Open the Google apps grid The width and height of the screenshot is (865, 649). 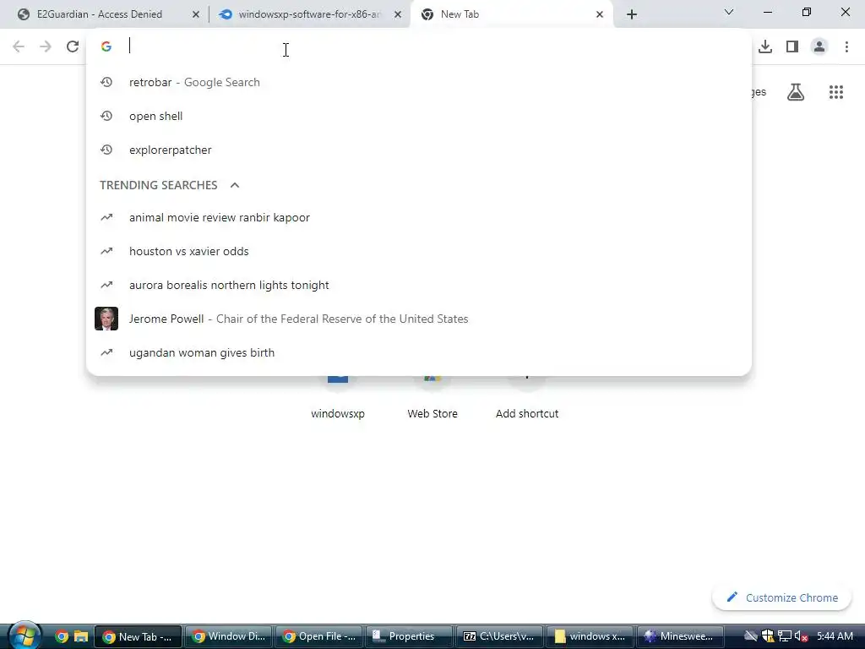click(835, 91)
